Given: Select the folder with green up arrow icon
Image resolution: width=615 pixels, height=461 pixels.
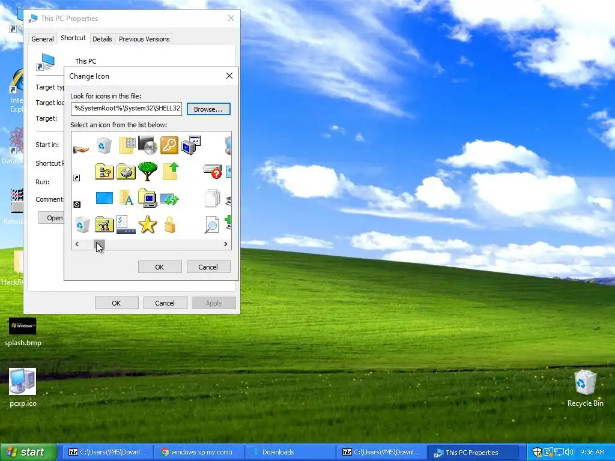Looking at the screenshot, I should [x=171, y=171].
